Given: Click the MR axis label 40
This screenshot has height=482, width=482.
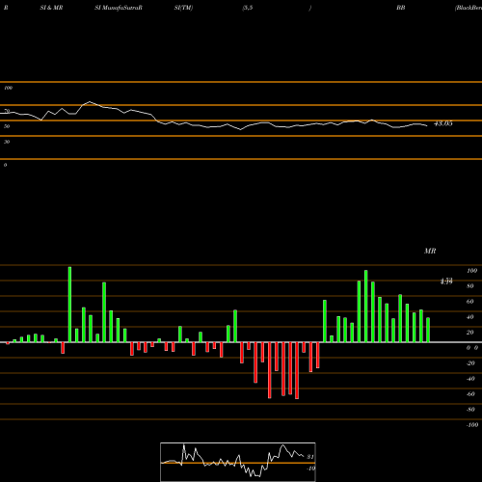Looking at the screenshot, I should click(470, 317).
